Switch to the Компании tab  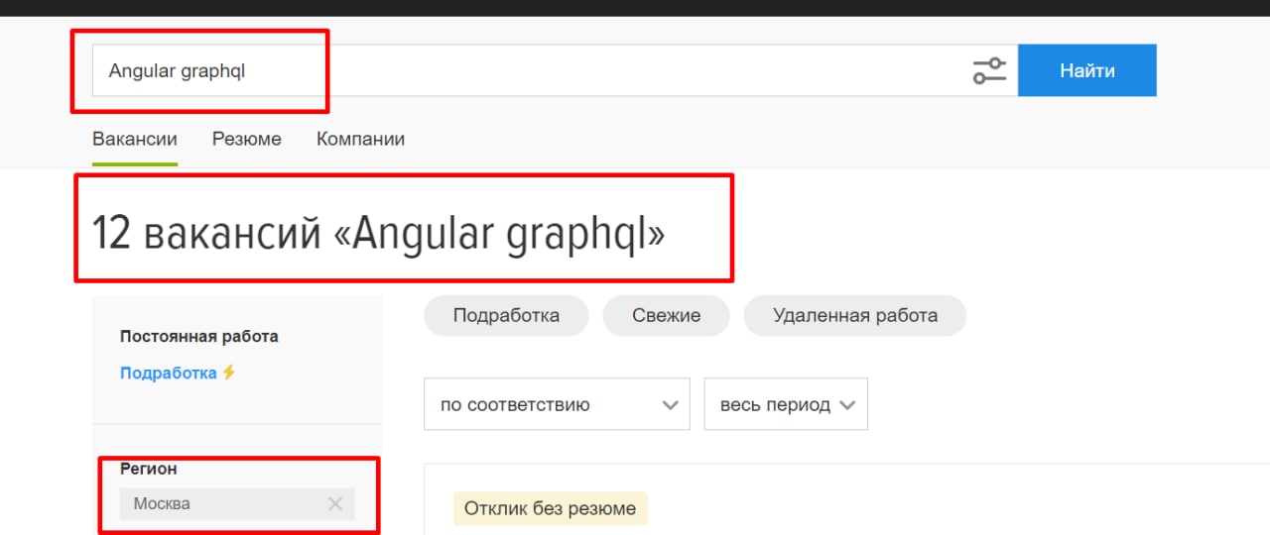(x=360, y=139)
